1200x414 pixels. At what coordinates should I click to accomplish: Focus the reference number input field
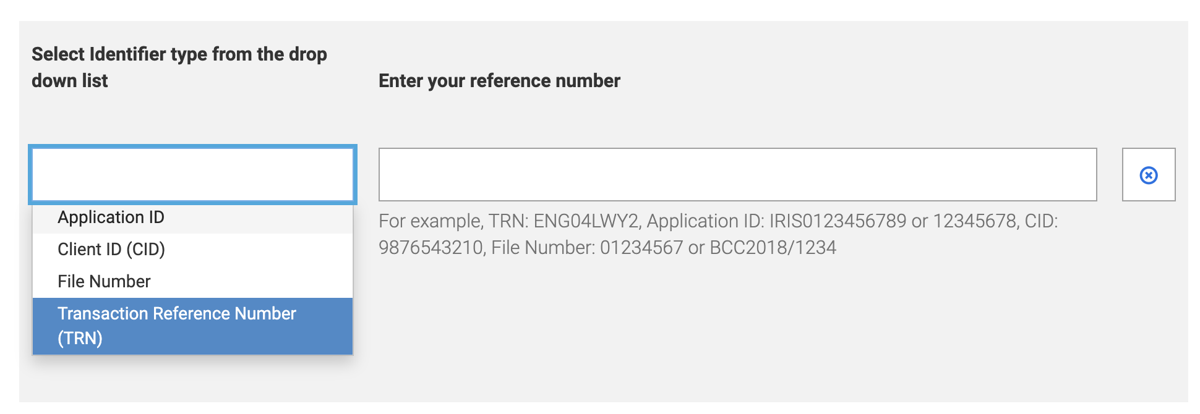737,175
